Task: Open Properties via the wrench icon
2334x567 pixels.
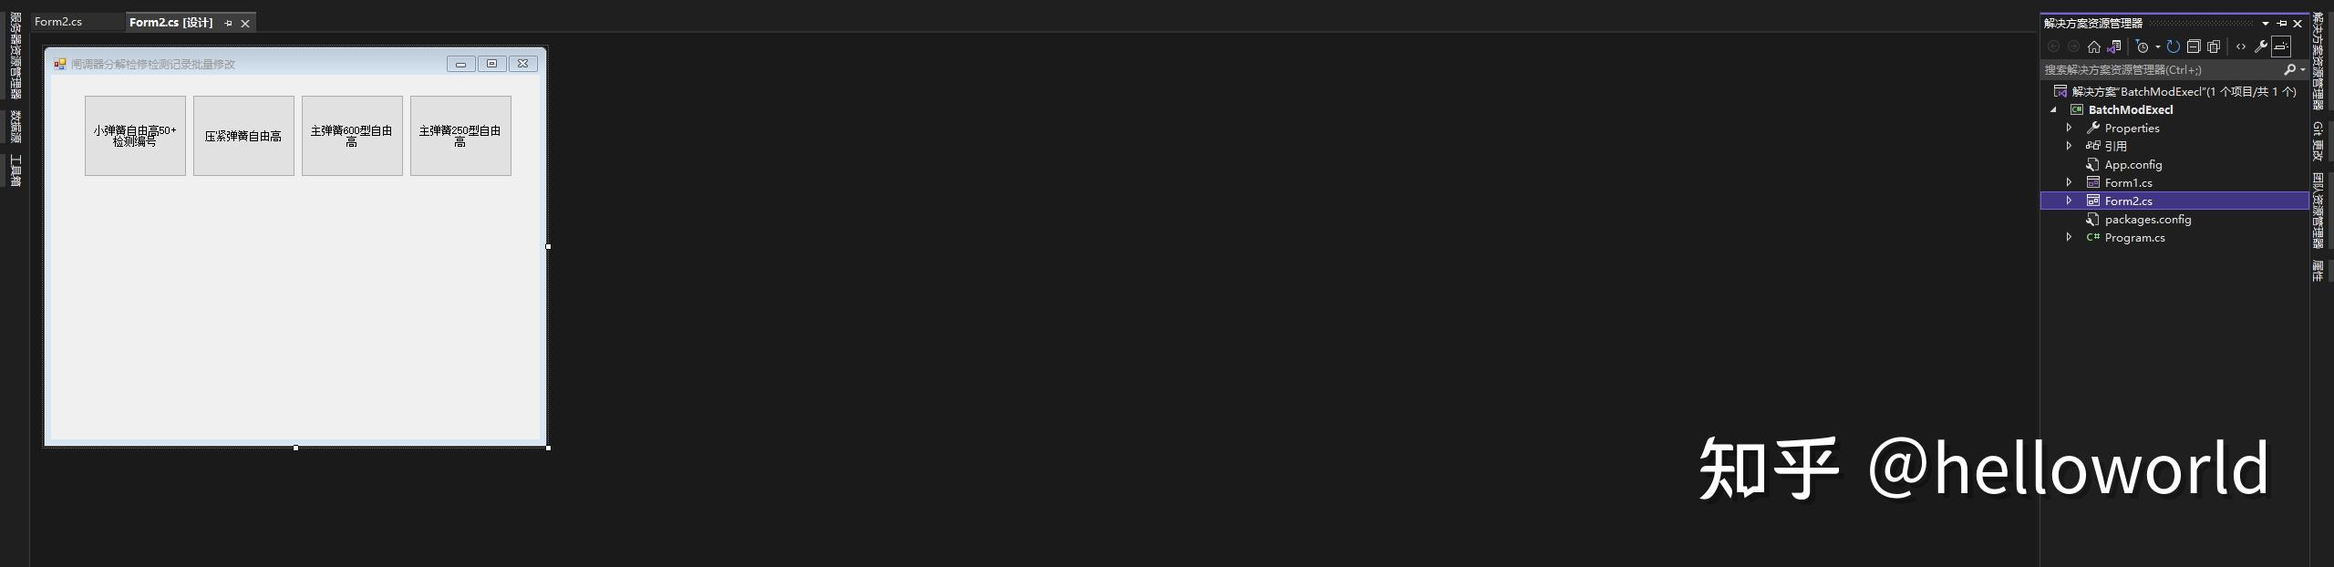Action: pyautogui.click(x=2260, y=46)
